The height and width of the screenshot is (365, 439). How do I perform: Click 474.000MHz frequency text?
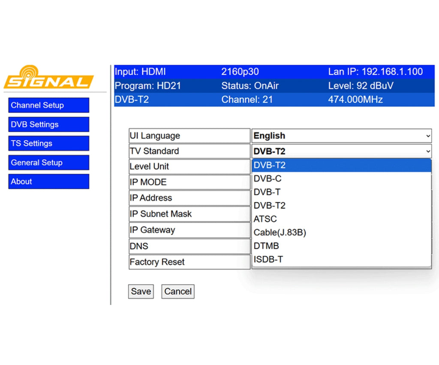click(x=355, y=100)
